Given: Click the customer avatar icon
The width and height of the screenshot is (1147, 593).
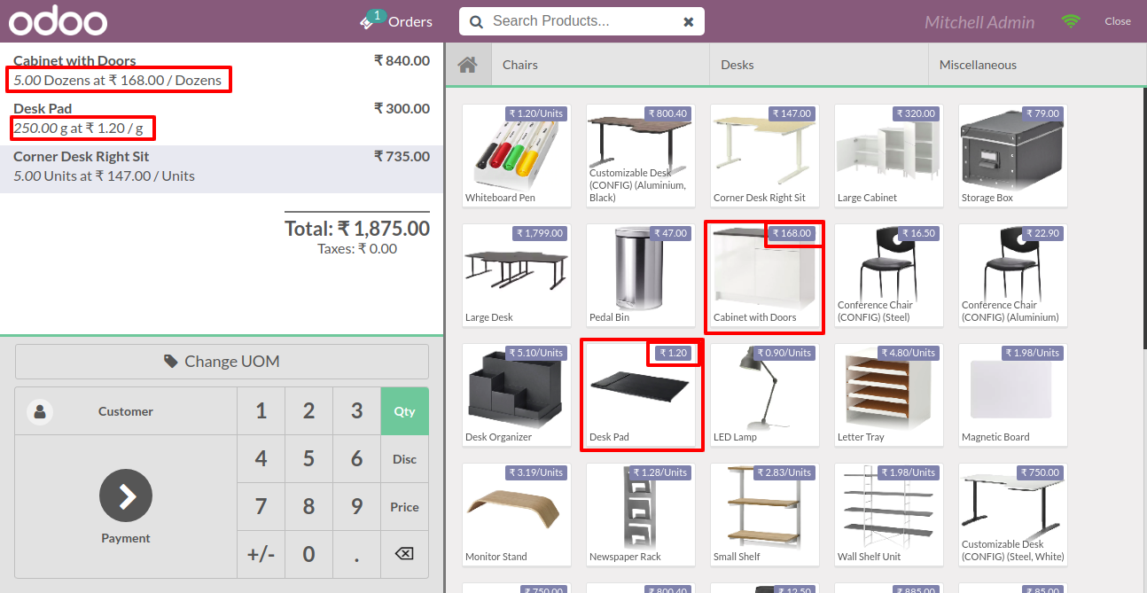Looking at the screenshot, I should (40, 411).
